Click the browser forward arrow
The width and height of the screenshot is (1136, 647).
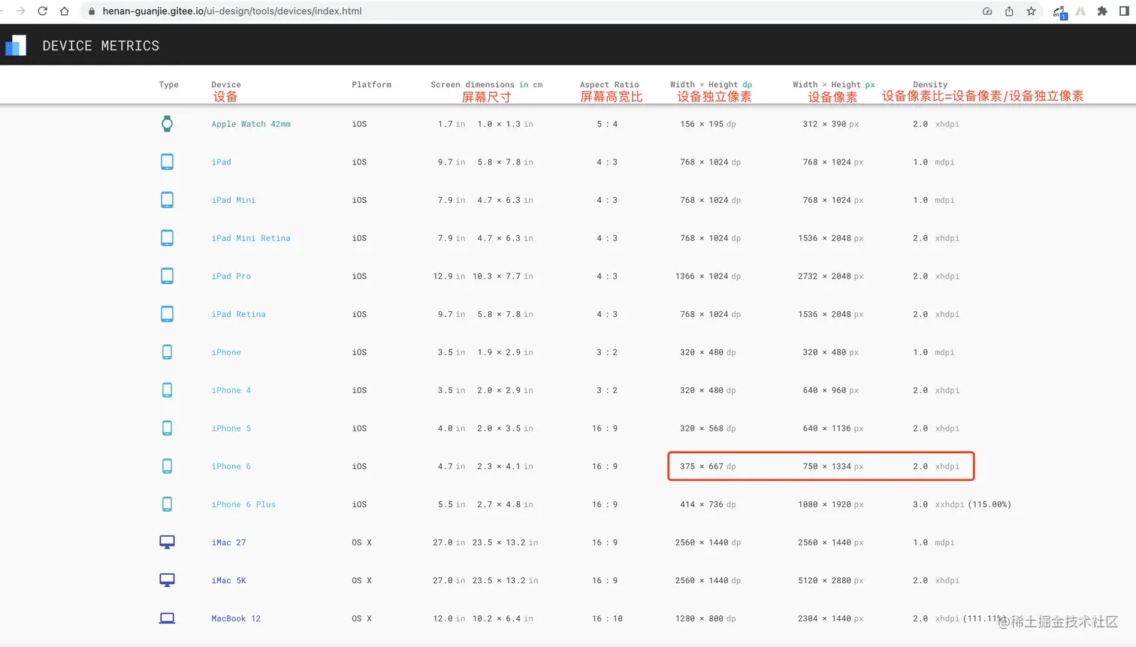pyautogui.click(x=20, y=11)
